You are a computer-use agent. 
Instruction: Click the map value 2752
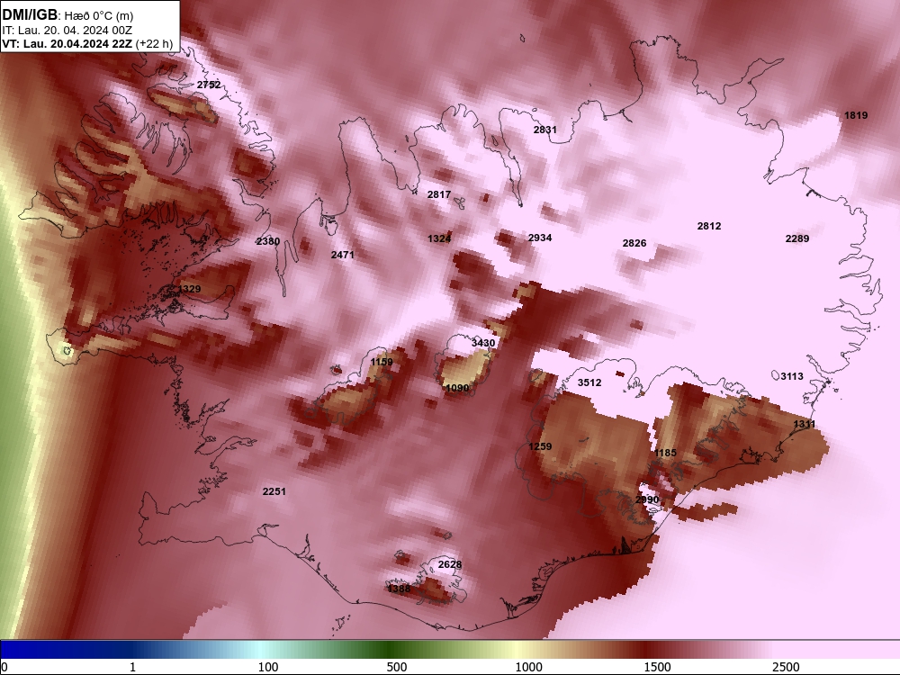(x=209, y=85)
